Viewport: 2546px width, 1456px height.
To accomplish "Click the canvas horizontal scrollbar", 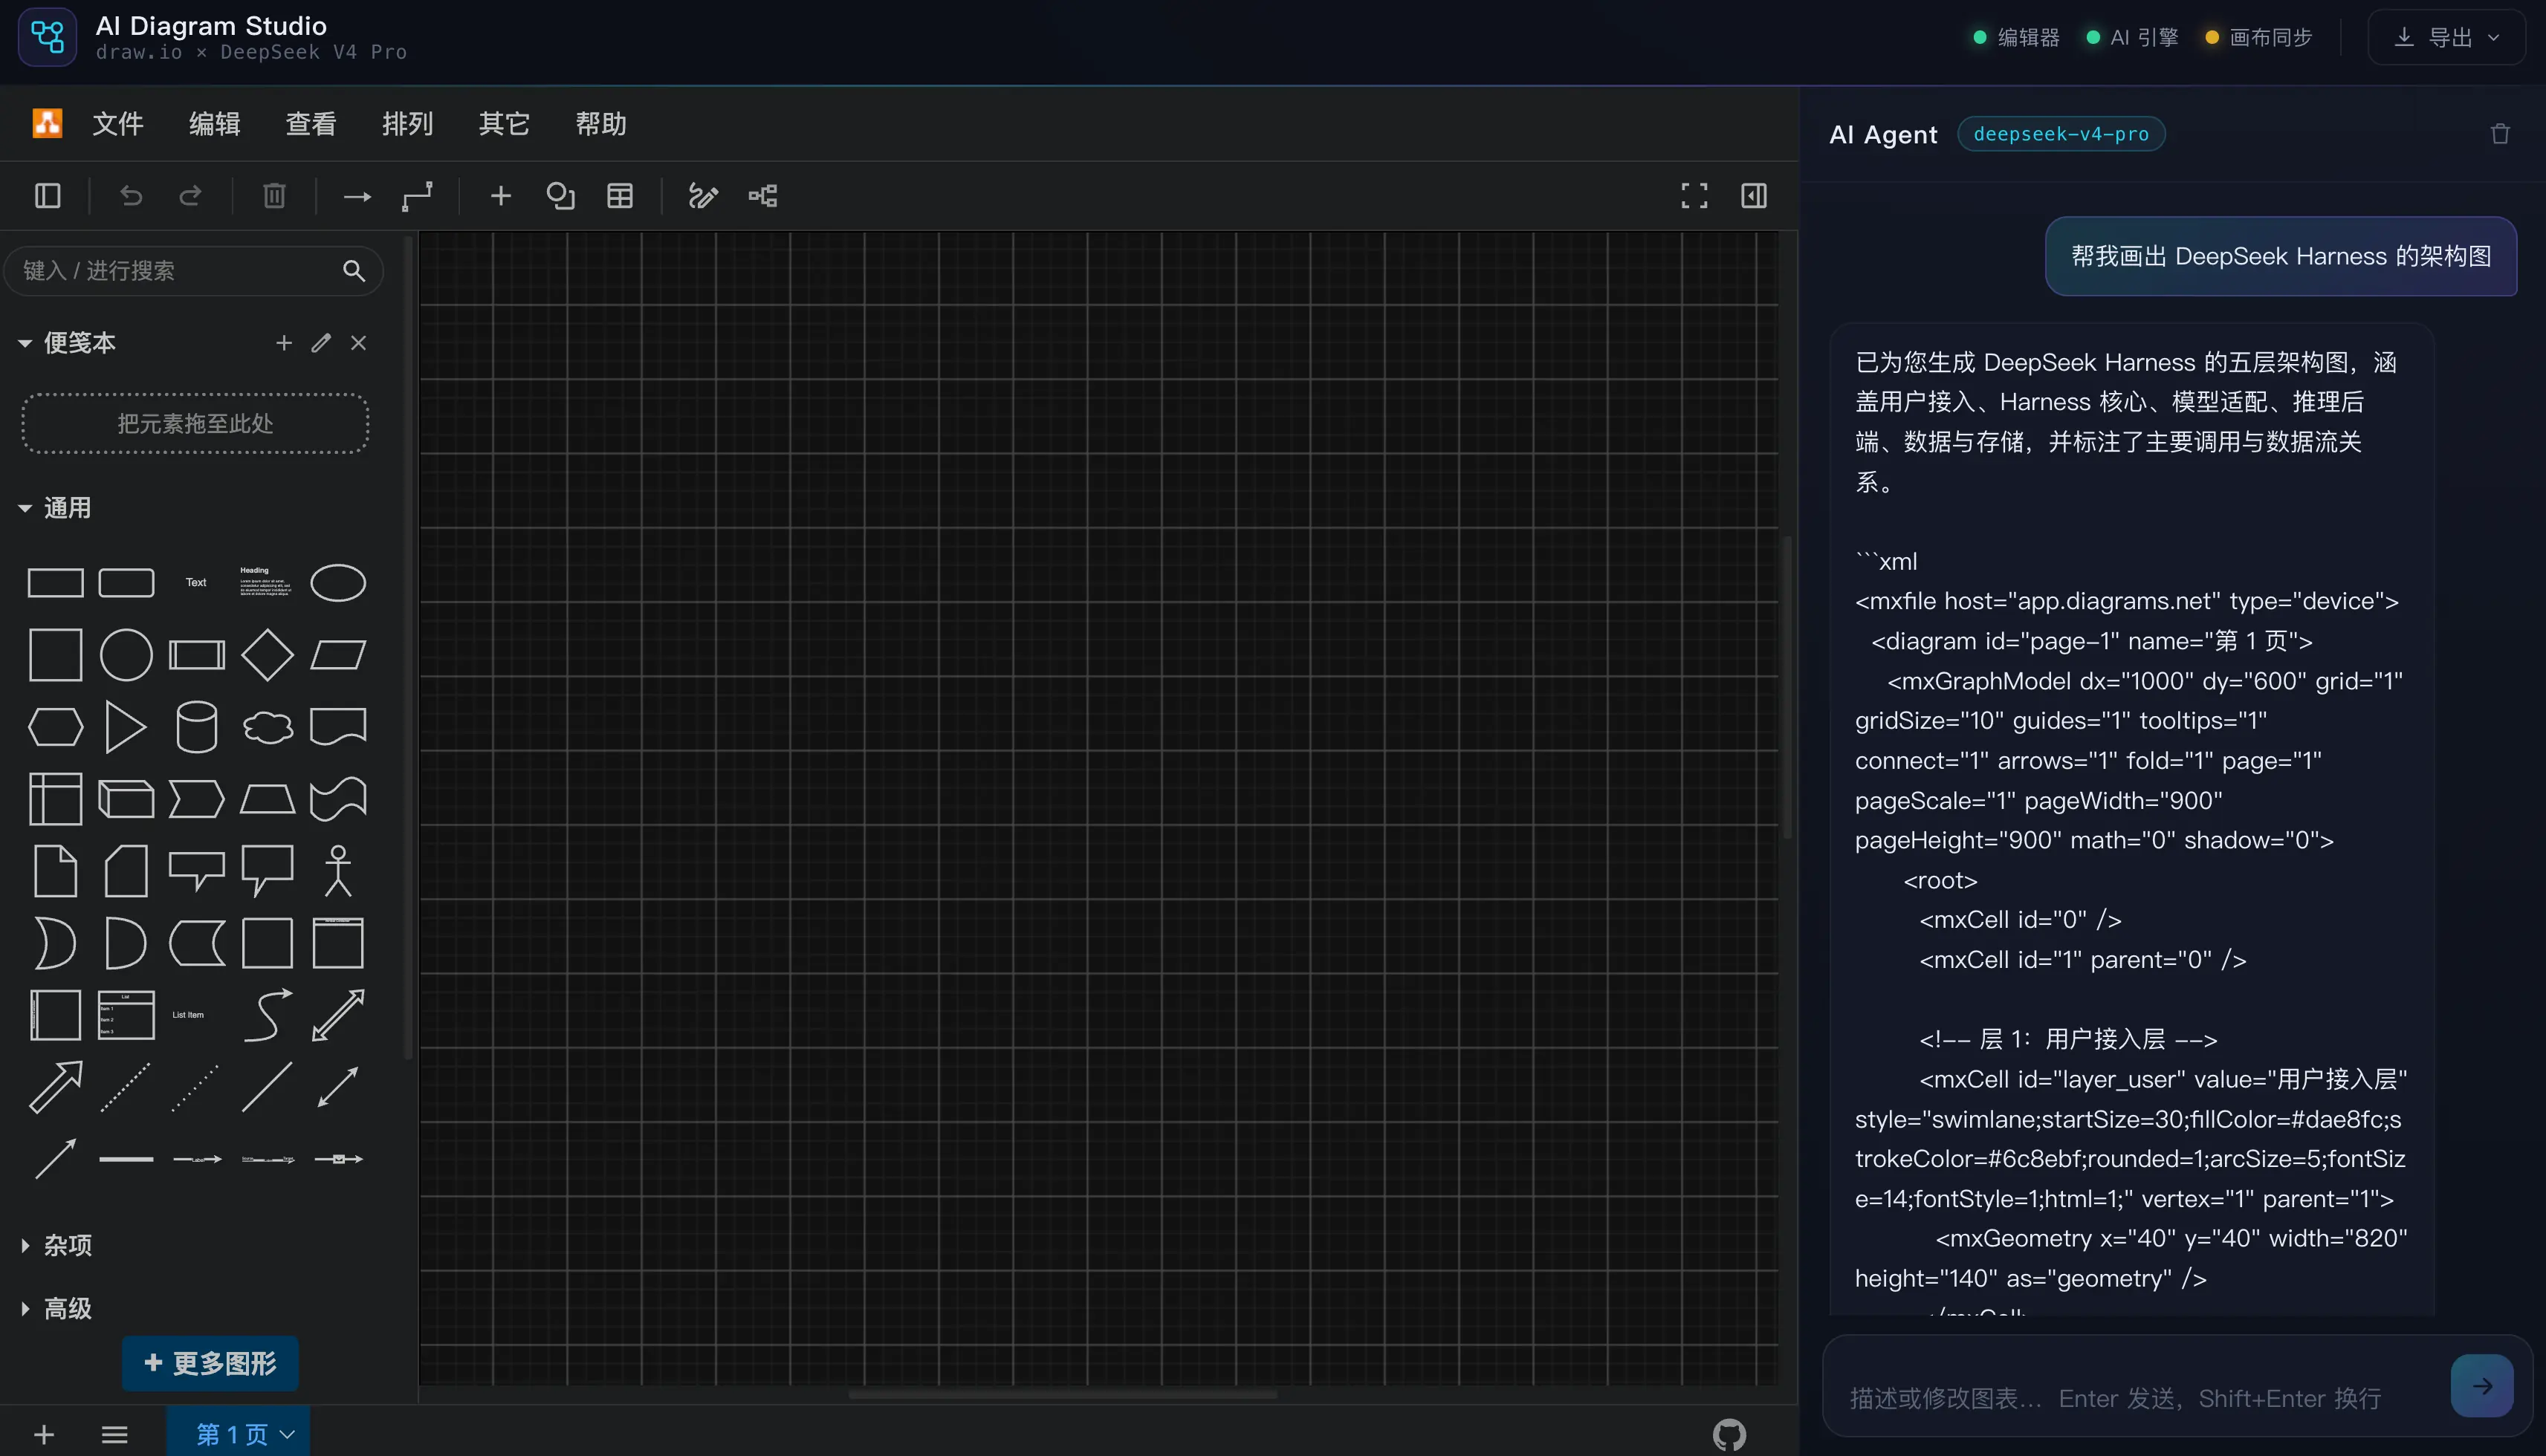I will pos(1063,1394).
